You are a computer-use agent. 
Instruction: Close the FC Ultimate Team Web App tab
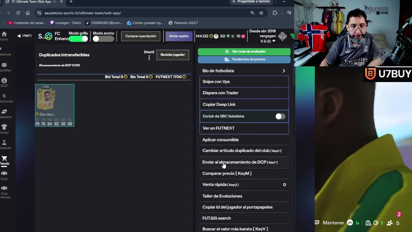point(61,2)
